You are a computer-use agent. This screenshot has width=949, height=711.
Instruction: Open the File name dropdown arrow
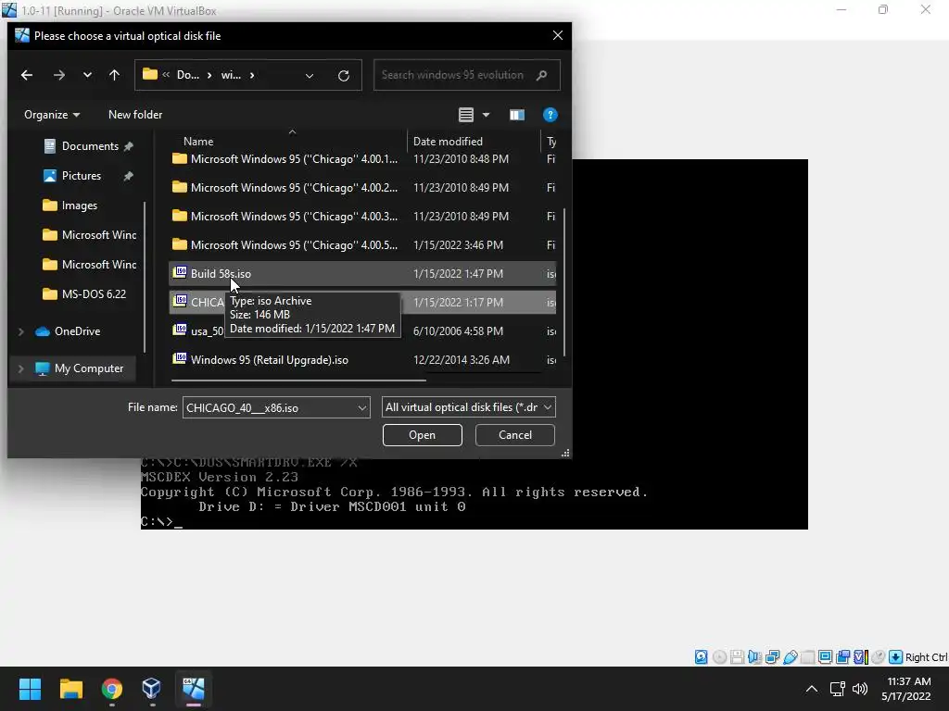pos(362,407)
